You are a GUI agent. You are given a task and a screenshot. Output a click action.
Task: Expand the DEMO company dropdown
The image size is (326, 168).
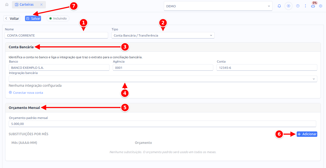(x=218, y=6)
